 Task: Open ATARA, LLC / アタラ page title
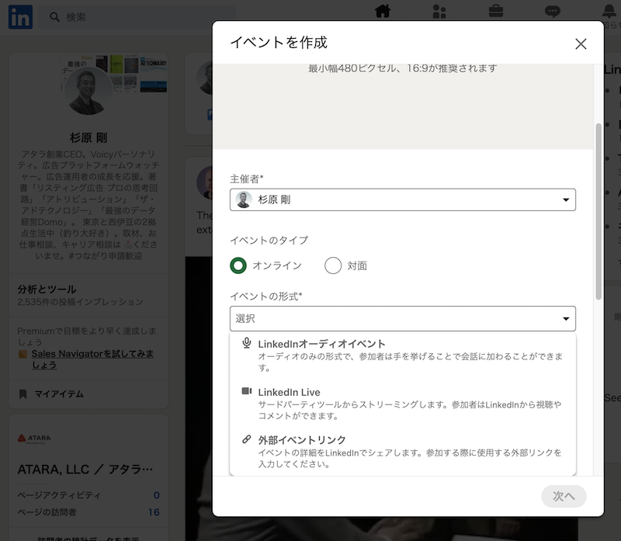[x=85, y=470]
